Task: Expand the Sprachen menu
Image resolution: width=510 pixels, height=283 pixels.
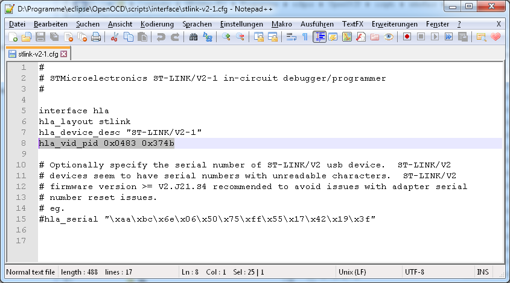Action: (x=197, y=24)
